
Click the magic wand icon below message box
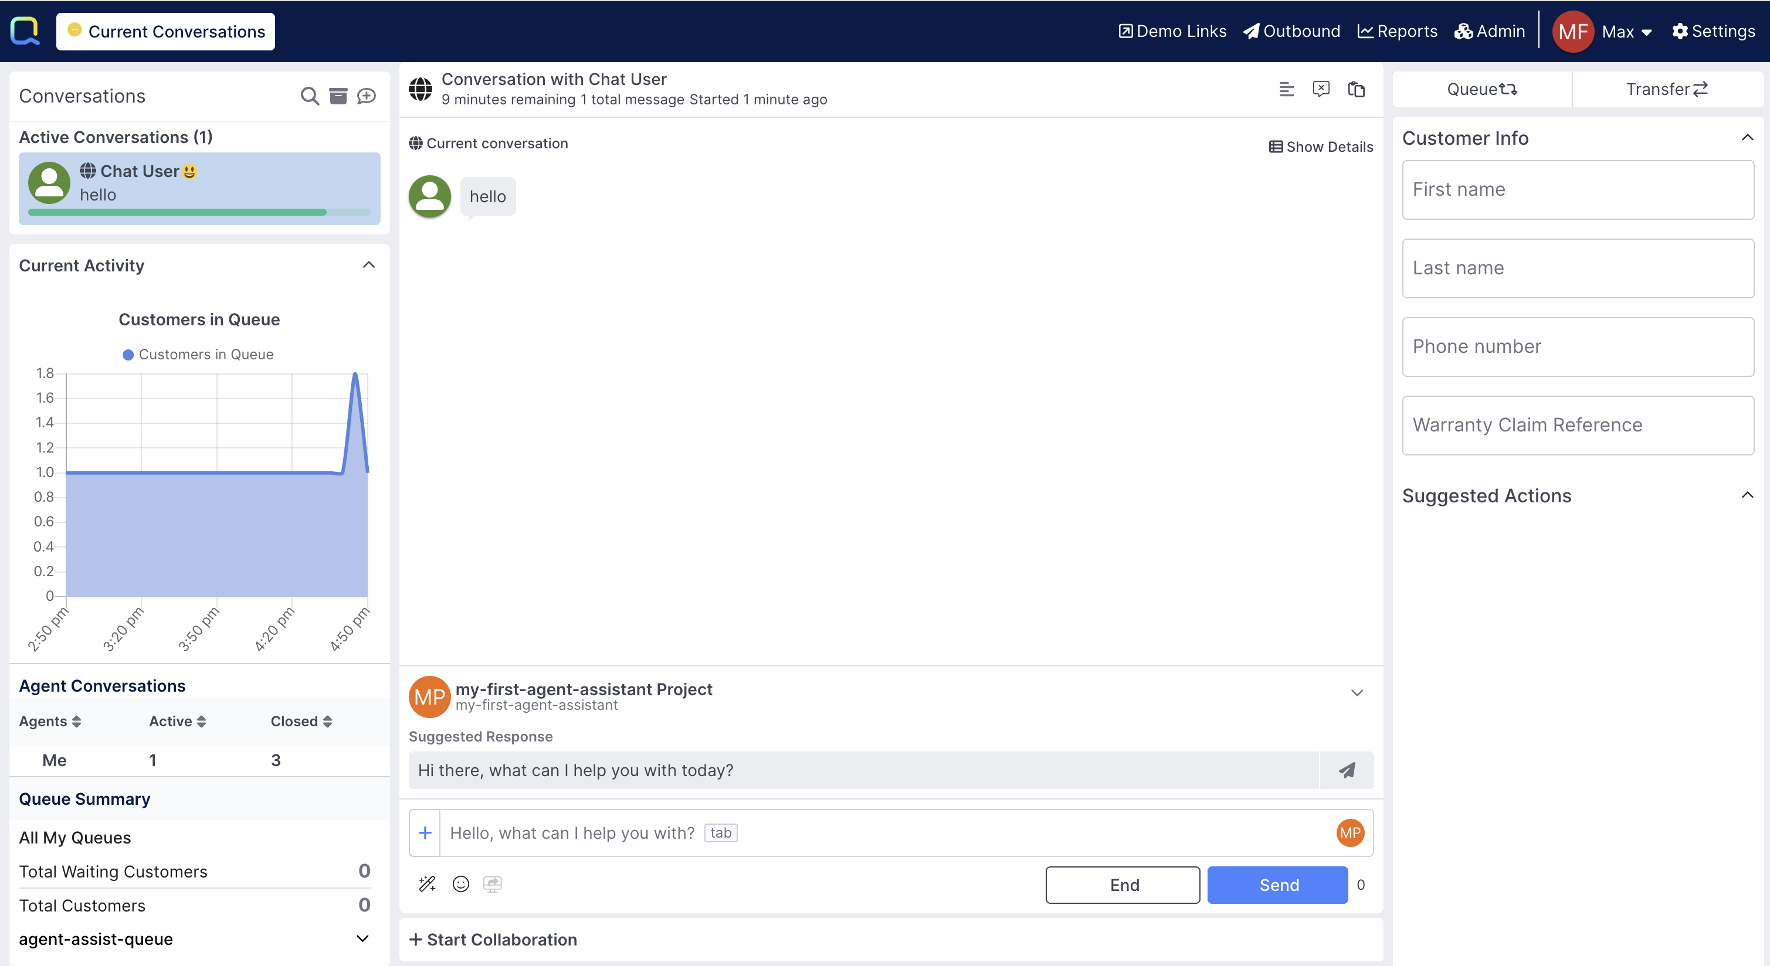(x=427, y=883)
